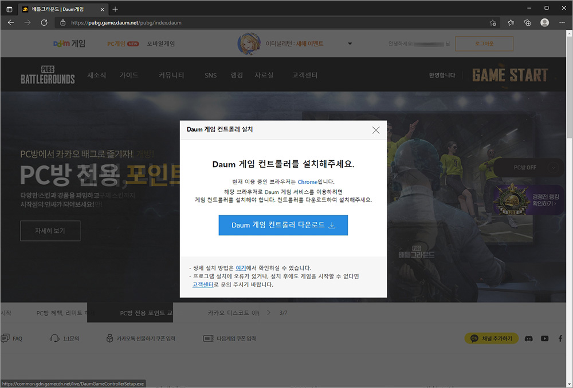
Task: Open the SNS menu
Action: pos(210,75)
